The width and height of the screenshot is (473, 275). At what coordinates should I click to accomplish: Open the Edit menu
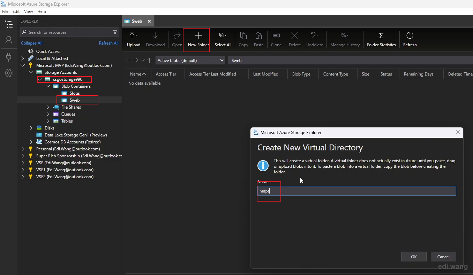(16, 11)
